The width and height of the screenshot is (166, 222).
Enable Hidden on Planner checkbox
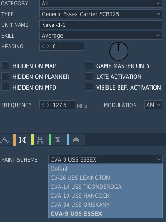pos(5,76)
